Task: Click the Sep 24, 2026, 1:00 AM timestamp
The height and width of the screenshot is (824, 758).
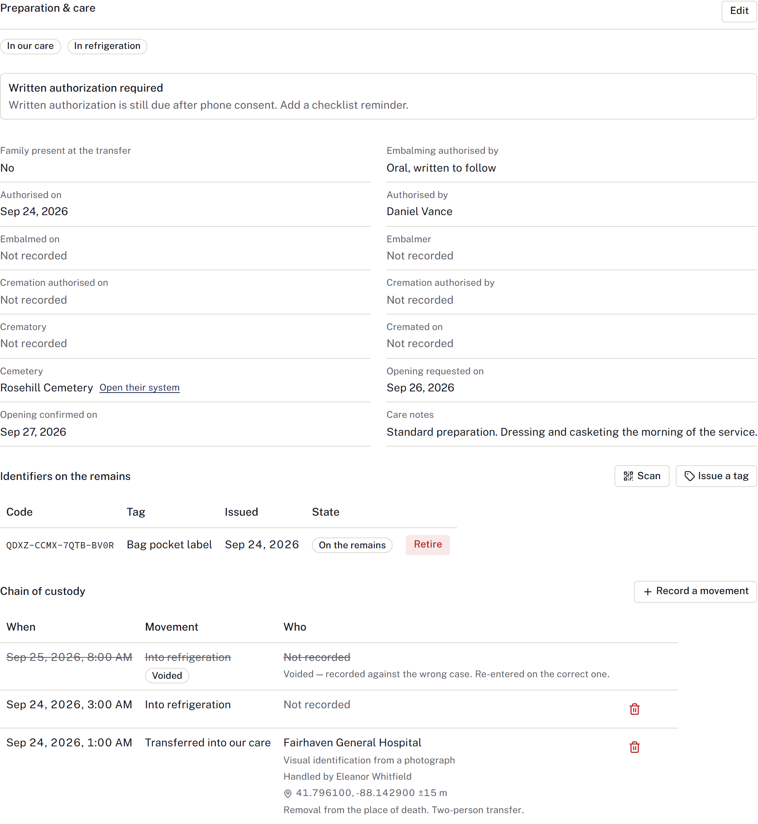Action: 69,742
